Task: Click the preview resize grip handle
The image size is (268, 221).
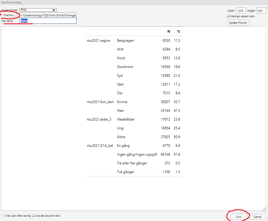Action: (x=264, y=208)
